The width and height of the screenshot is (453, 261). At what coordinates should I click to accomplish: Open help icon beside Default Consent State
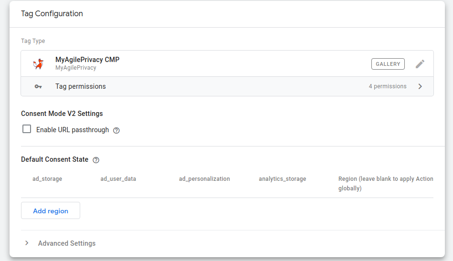click(96, 160)
